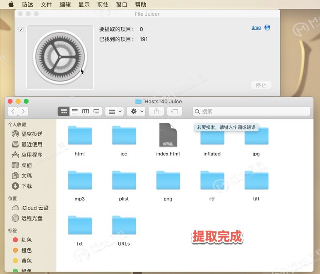Open the 文件 menu
This screenshot has width=320, height=274.
(46, 4)
